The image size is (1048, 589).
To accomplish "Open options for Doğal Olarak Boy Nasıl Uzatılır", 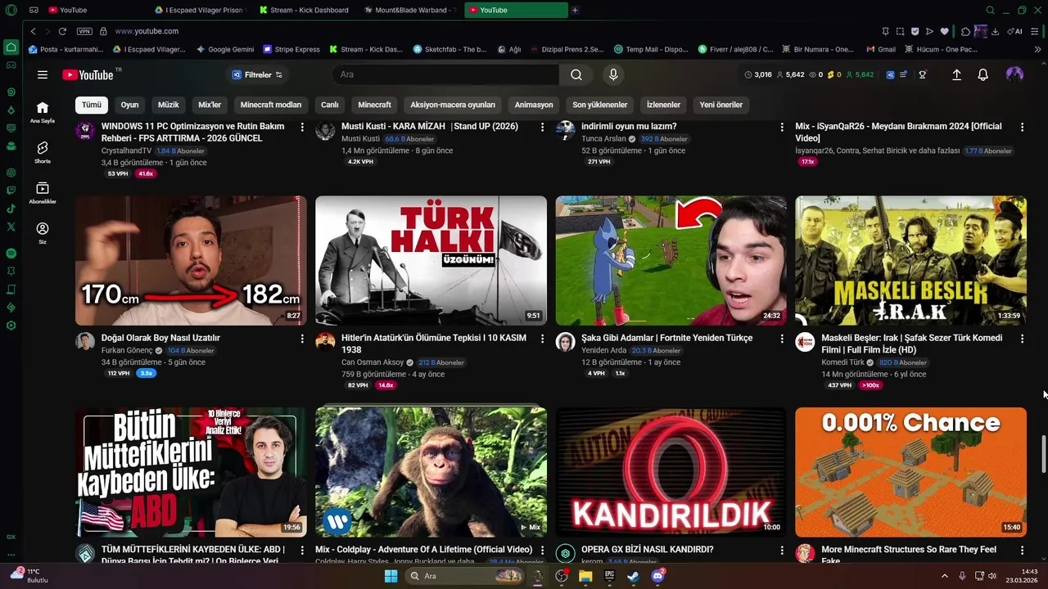I will [x=302, y=338].
